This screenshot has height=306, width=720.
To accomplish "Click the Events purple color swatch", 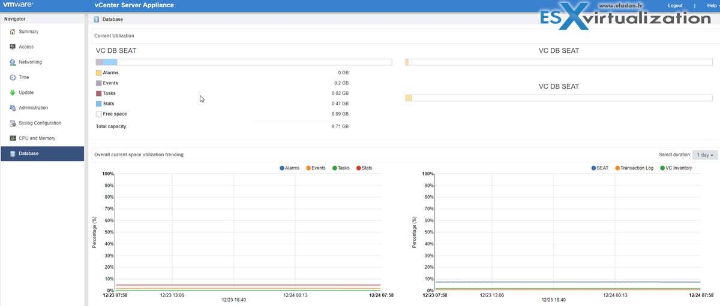I will (x=99, y=83).
